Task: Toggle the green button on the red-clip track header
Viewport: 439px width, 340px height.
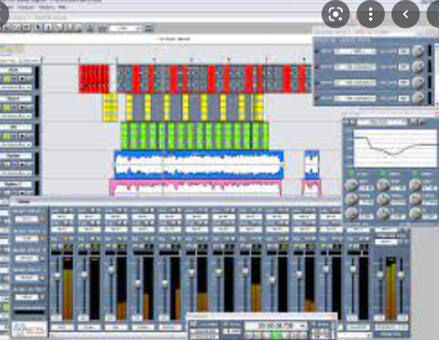Action: click(7, 79)
